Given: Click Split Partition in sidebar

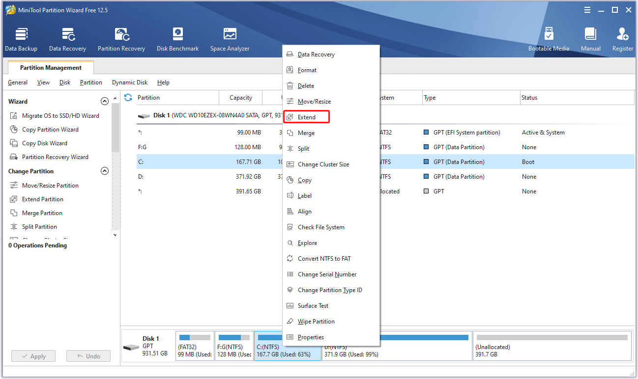Looking at the screenshot, I should click(33, 227).
